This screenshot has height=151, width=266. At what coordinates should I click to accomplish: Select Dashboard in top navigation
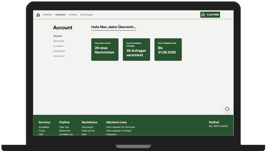pos(61,15)
